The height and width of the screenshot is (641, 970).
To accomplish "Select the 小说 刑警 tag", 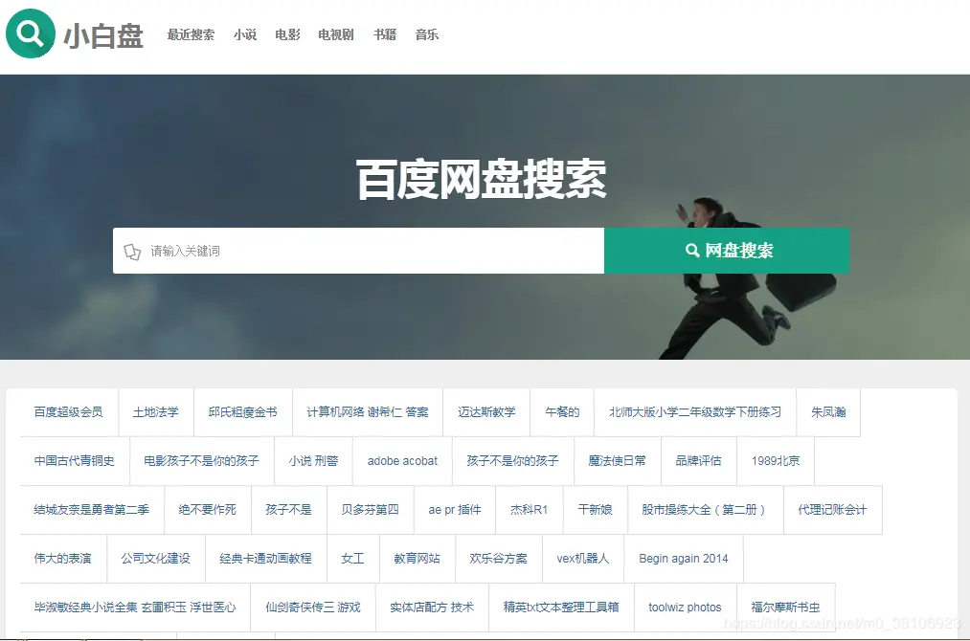I will 314,461.
